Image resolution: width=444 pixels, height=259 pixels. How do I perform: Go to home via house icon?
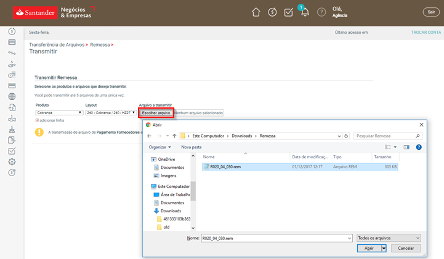(256, 12)
